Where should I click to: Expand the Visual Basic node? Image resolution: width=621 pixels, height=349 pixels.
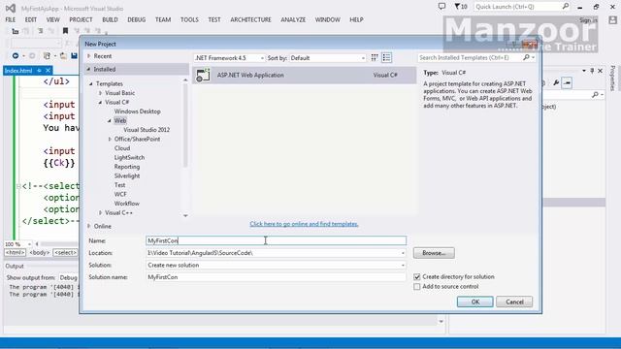click(x=100, y=93)
